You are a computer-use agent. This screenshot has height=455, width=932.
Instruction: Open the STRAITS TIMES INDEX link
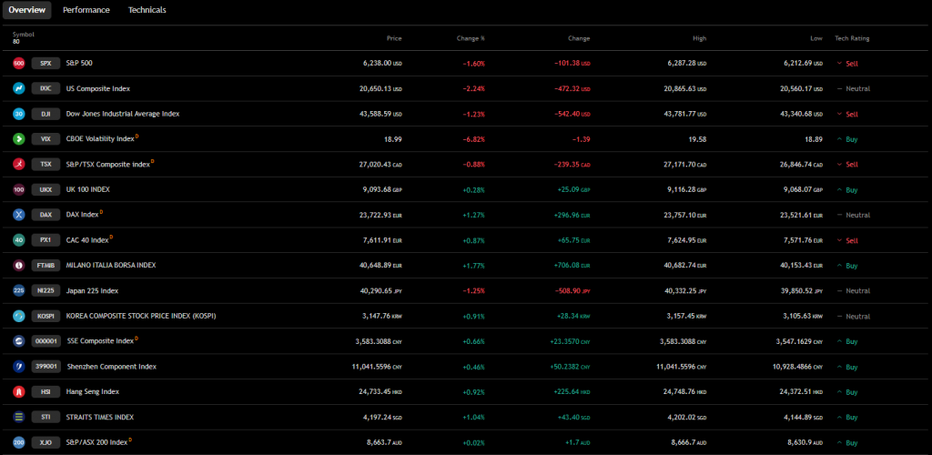coord(100,418)
